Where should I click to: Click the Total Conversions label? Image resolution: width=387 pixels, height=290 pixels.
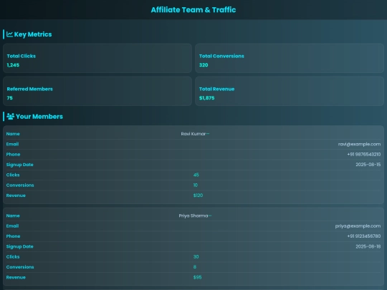[x=221, y=56]
